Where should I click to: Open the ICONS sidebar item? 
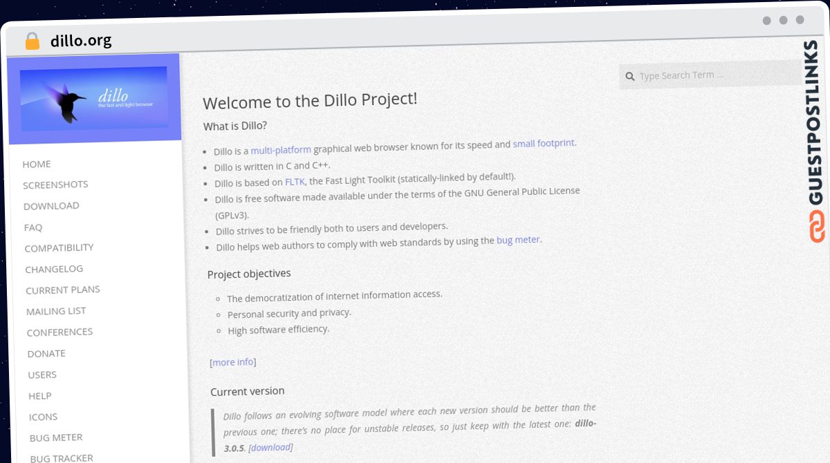(43, 417)
